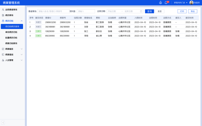202x126 pixels.
Task: Open 批量病历归档 menu item
Action: [x=11, y=37]
